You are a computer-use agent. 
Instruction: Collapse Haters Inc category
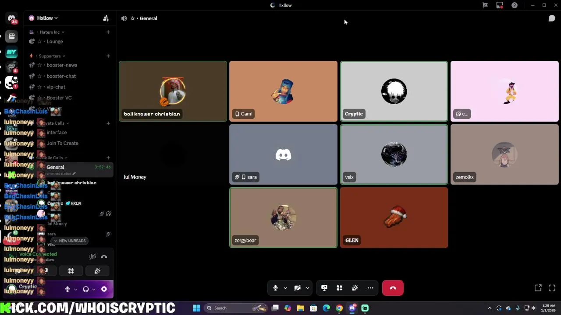click(50, 32)
